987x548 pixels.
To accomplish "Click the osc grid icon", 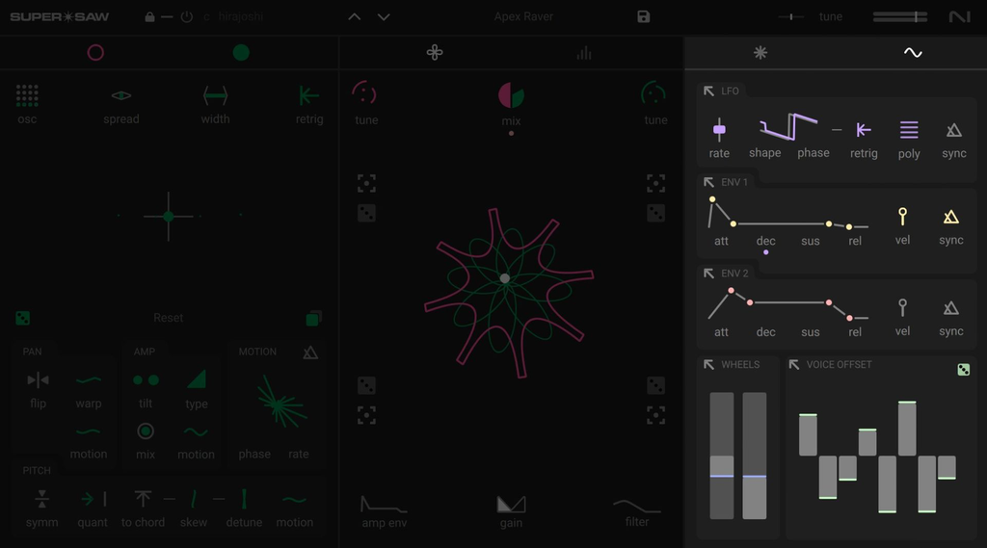I will (x=27, y=95).
